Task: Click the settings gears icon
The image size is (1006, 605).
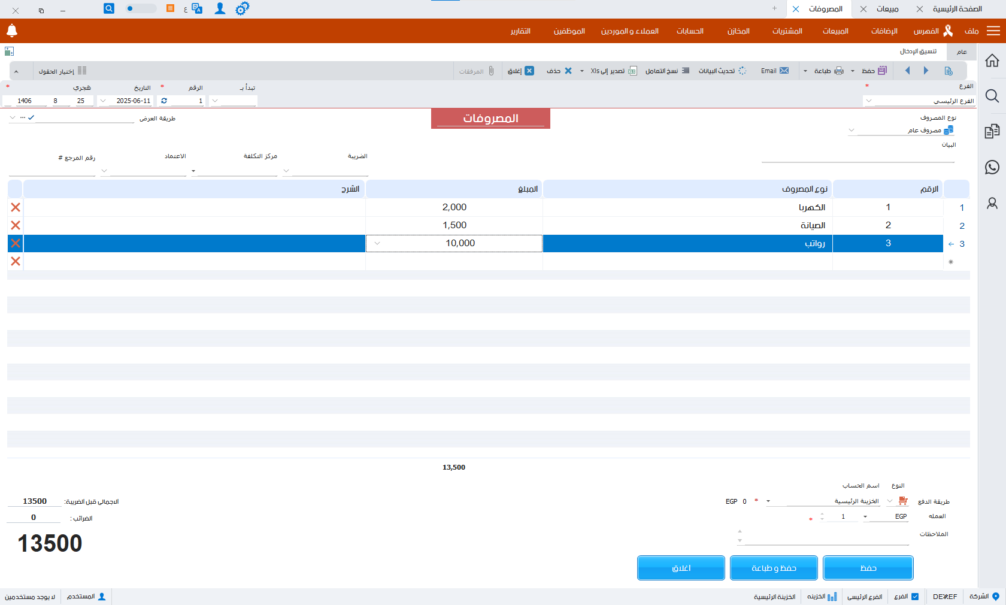Action: click(x=242, y=8)
